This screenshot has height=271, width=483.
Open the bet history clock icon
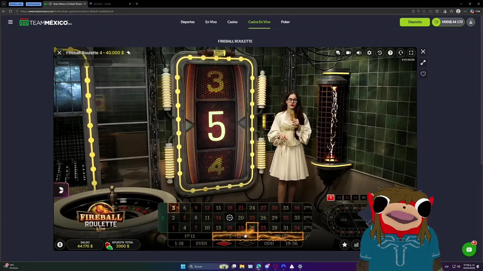[380, 53]
